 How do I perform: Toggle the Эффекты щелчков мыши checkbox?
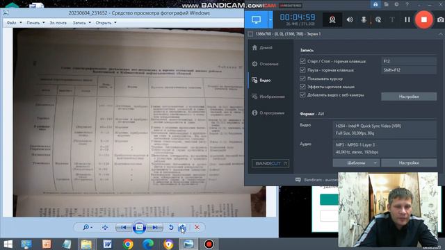(302, 87)
